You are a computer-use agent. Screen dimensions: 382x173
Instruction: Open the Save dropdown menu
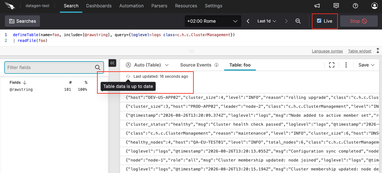(366, 65)
